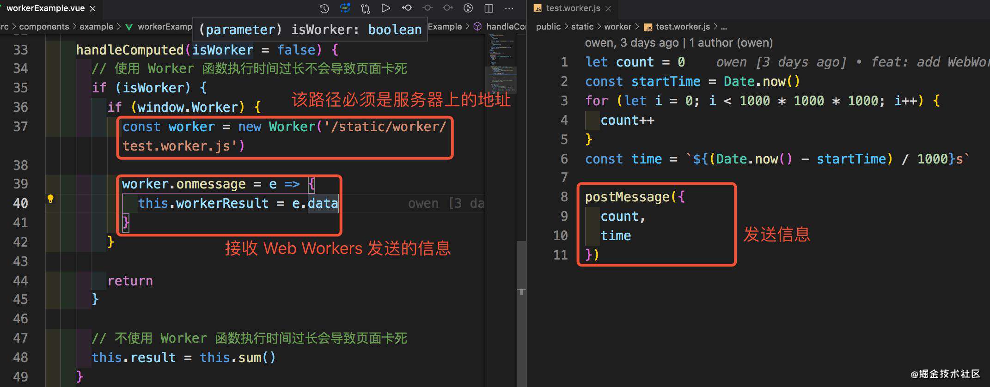Click 'let count = 0' in test.worker.js
Image resolution: width=990 pixels, height=387 pixels.
pos(635,62)
